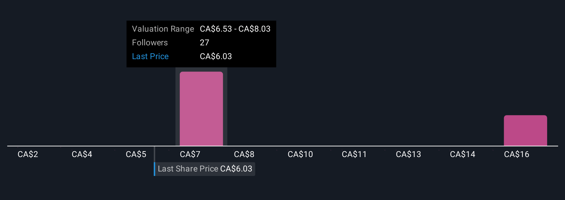Click the CA$14 axis label
565x200 pixels.
pyautogui.click(x=463, y=154)
